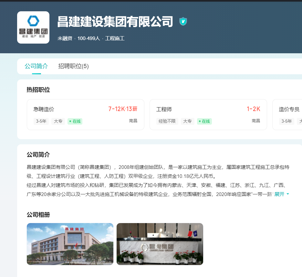View the reception desk photo
The image size is (302, 277).
click(x=160, y=244)
